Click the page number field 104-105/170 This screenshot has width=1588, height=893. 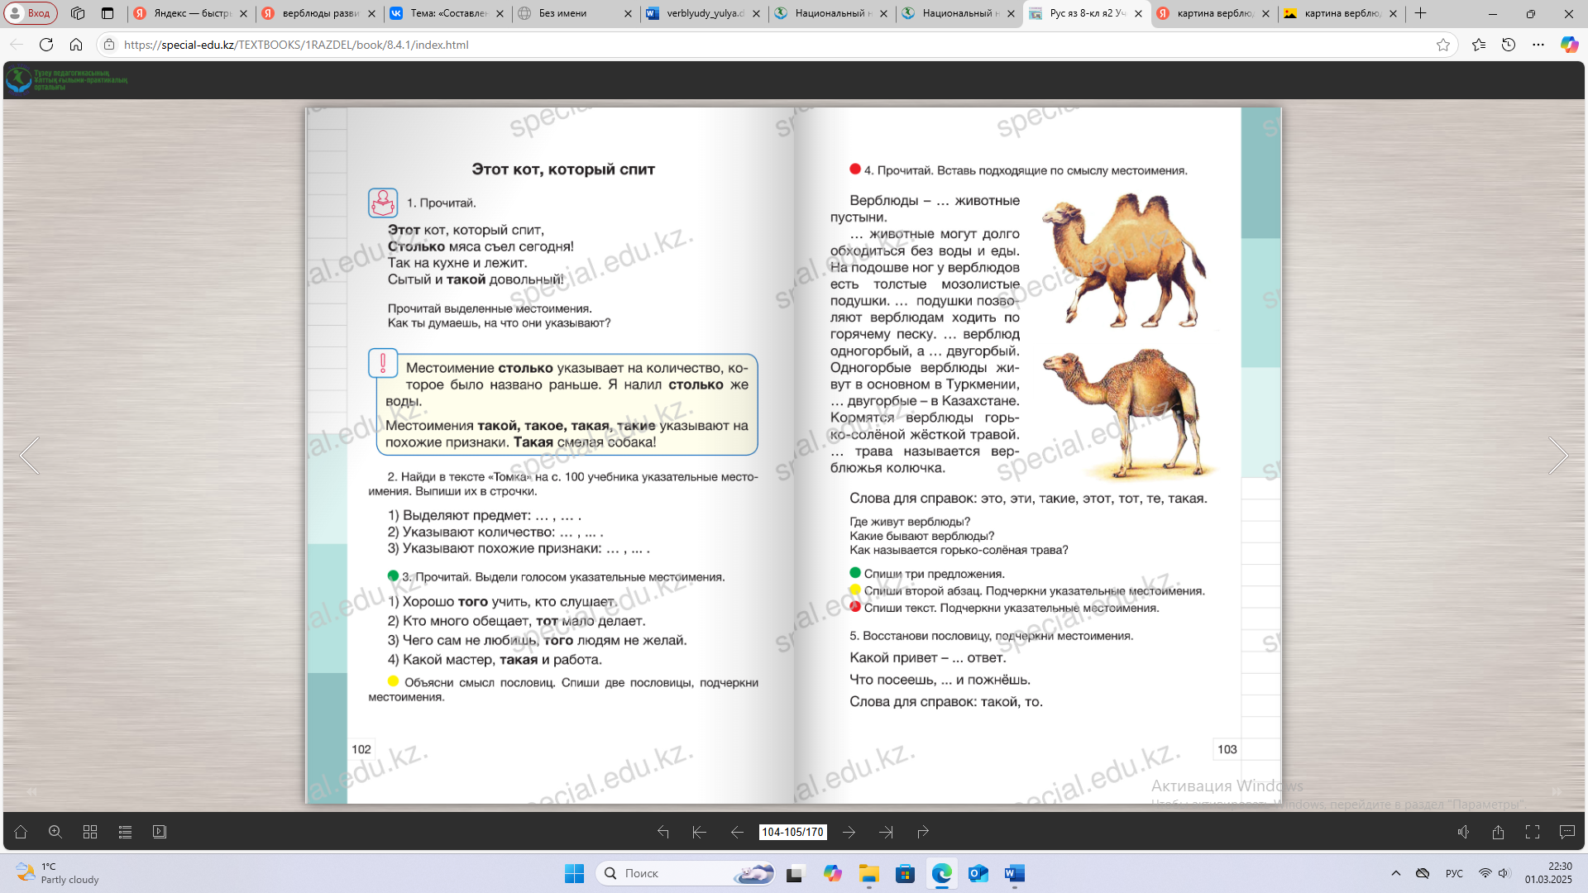point(792,832)
